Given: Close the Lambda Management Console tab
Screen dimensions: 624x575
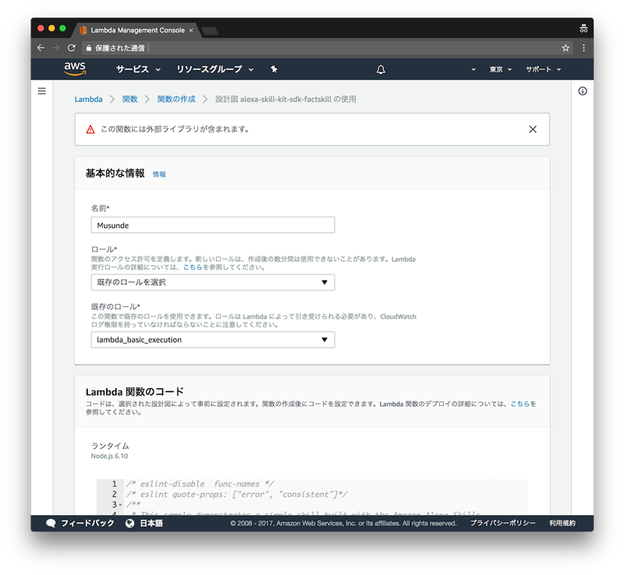Looking at the screenshot, I should tap(191, 30).
